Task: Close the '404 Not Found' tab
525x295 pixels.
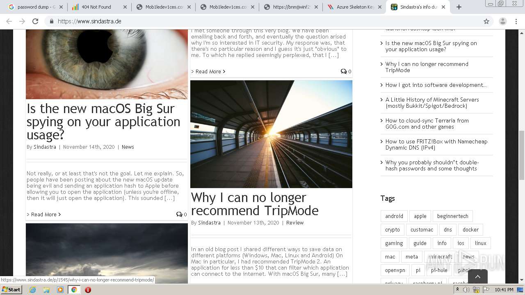Action: (x=124, y=7)
